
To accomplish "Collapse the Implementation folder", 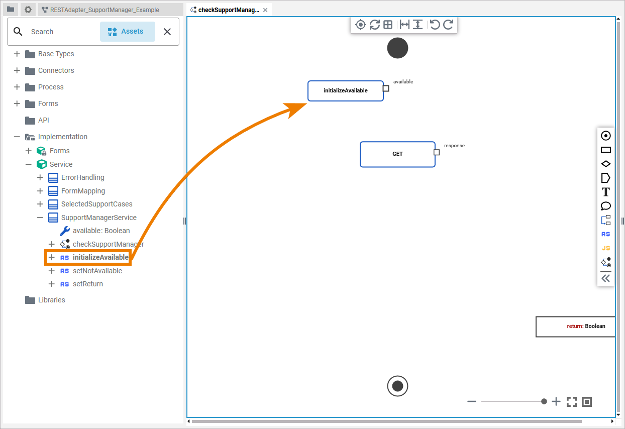I will [17, 137].
